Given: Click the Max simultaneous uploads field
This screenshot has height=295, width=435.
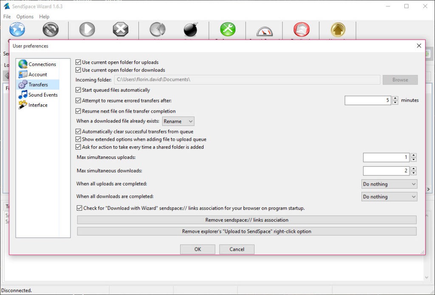Looking at the screenshot, I should pos(386,158).
